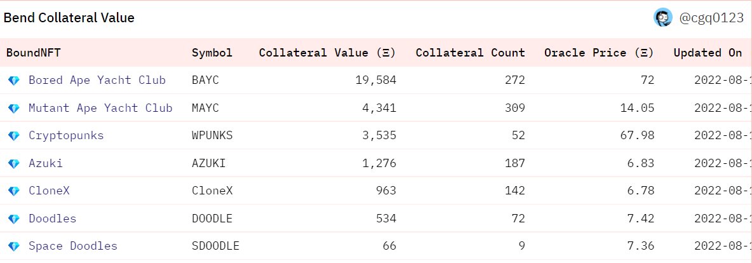
Task: Open the Bored Ape Yacht Club link
Action: pyautogui.click(x=97, y=80)
